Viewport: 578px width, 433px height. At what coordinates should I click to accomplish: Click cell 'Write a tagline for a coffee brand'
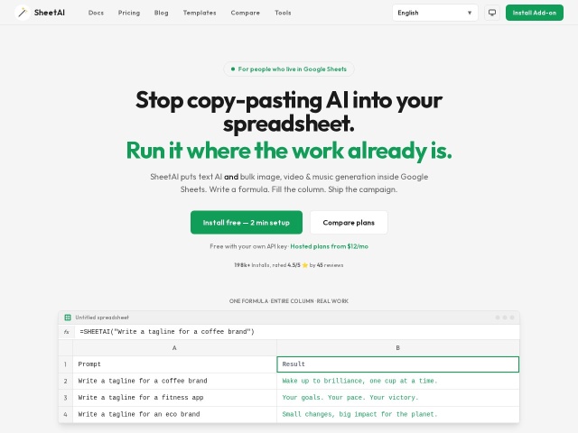click(x=174, y=381)
